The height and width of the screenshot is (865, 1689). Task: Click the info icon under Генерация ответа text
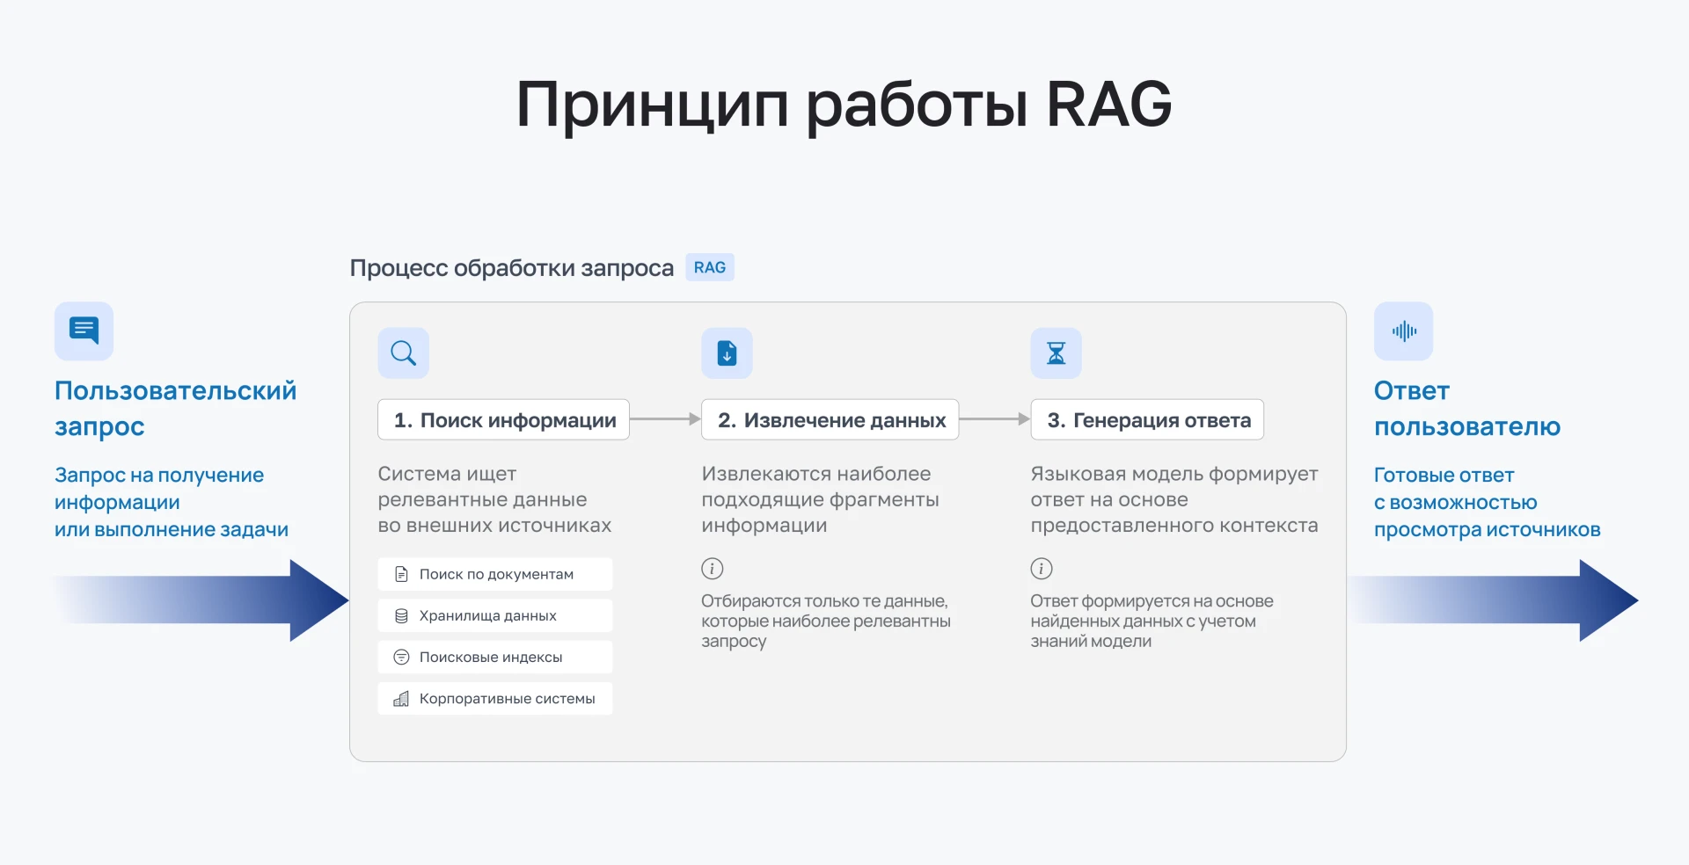(1042, 569)
